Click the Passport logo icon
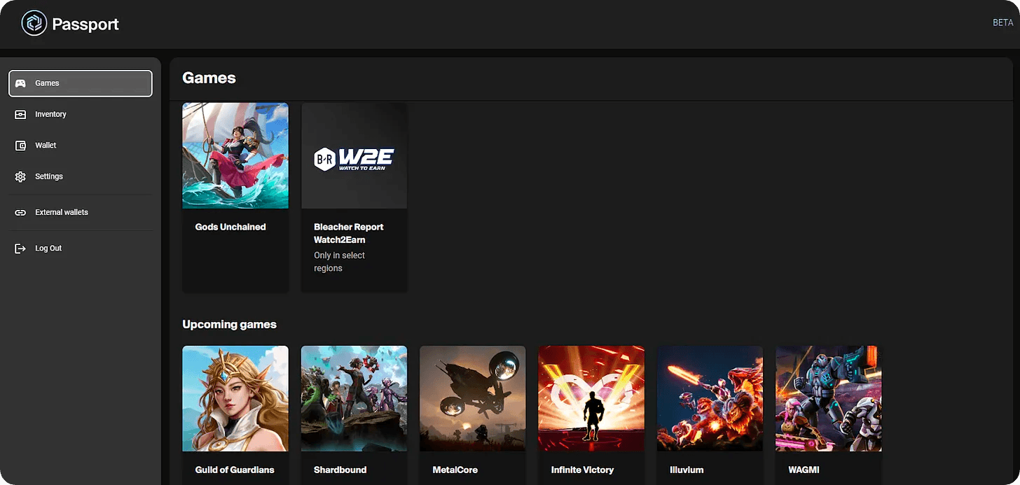1020x485 pixels. 34,24
